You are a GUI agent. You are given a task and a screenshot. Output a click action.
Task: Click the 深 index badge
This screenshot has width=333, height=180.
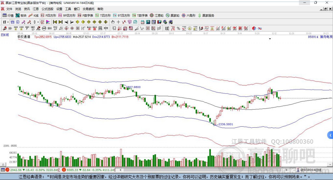coord(64,170)
